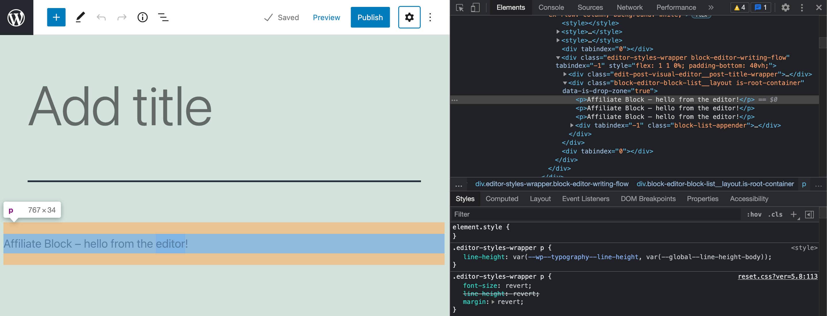Open the block inserter plus button
Image resolution: width=827 pixels, height=316 pixels.
[x=56, y=17]
